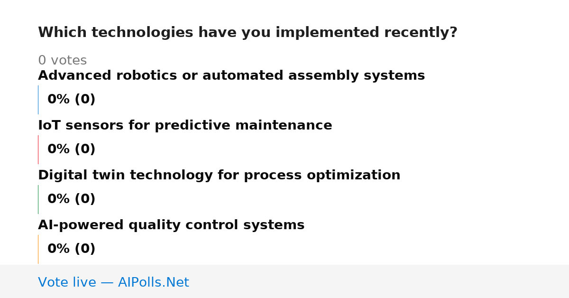569x298 pixels.
Task: Click 'predictive maintenance' in IoT option label
Action: coord(243,126)
